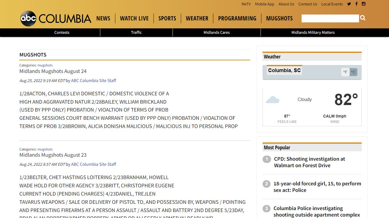Open the Mugshots menu
The image size is (389, 218).
coord(279,18)
